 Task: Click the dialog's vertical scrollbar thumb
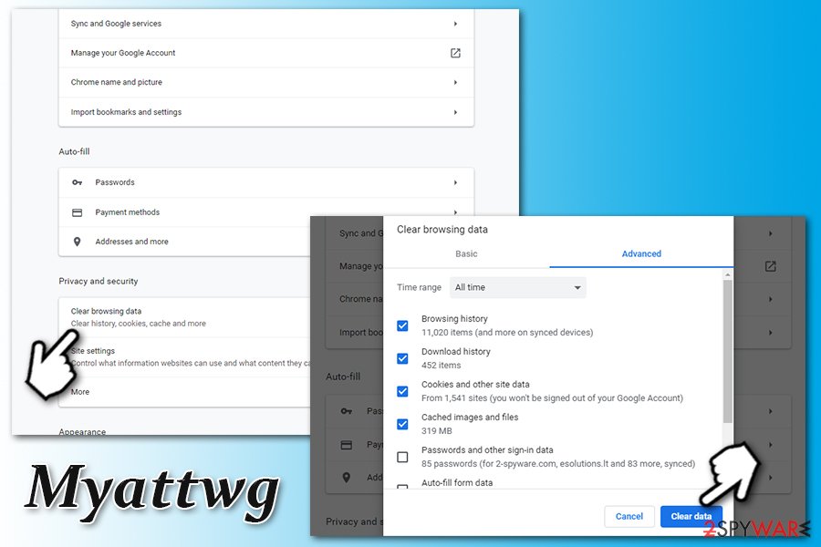pos(727,351)
